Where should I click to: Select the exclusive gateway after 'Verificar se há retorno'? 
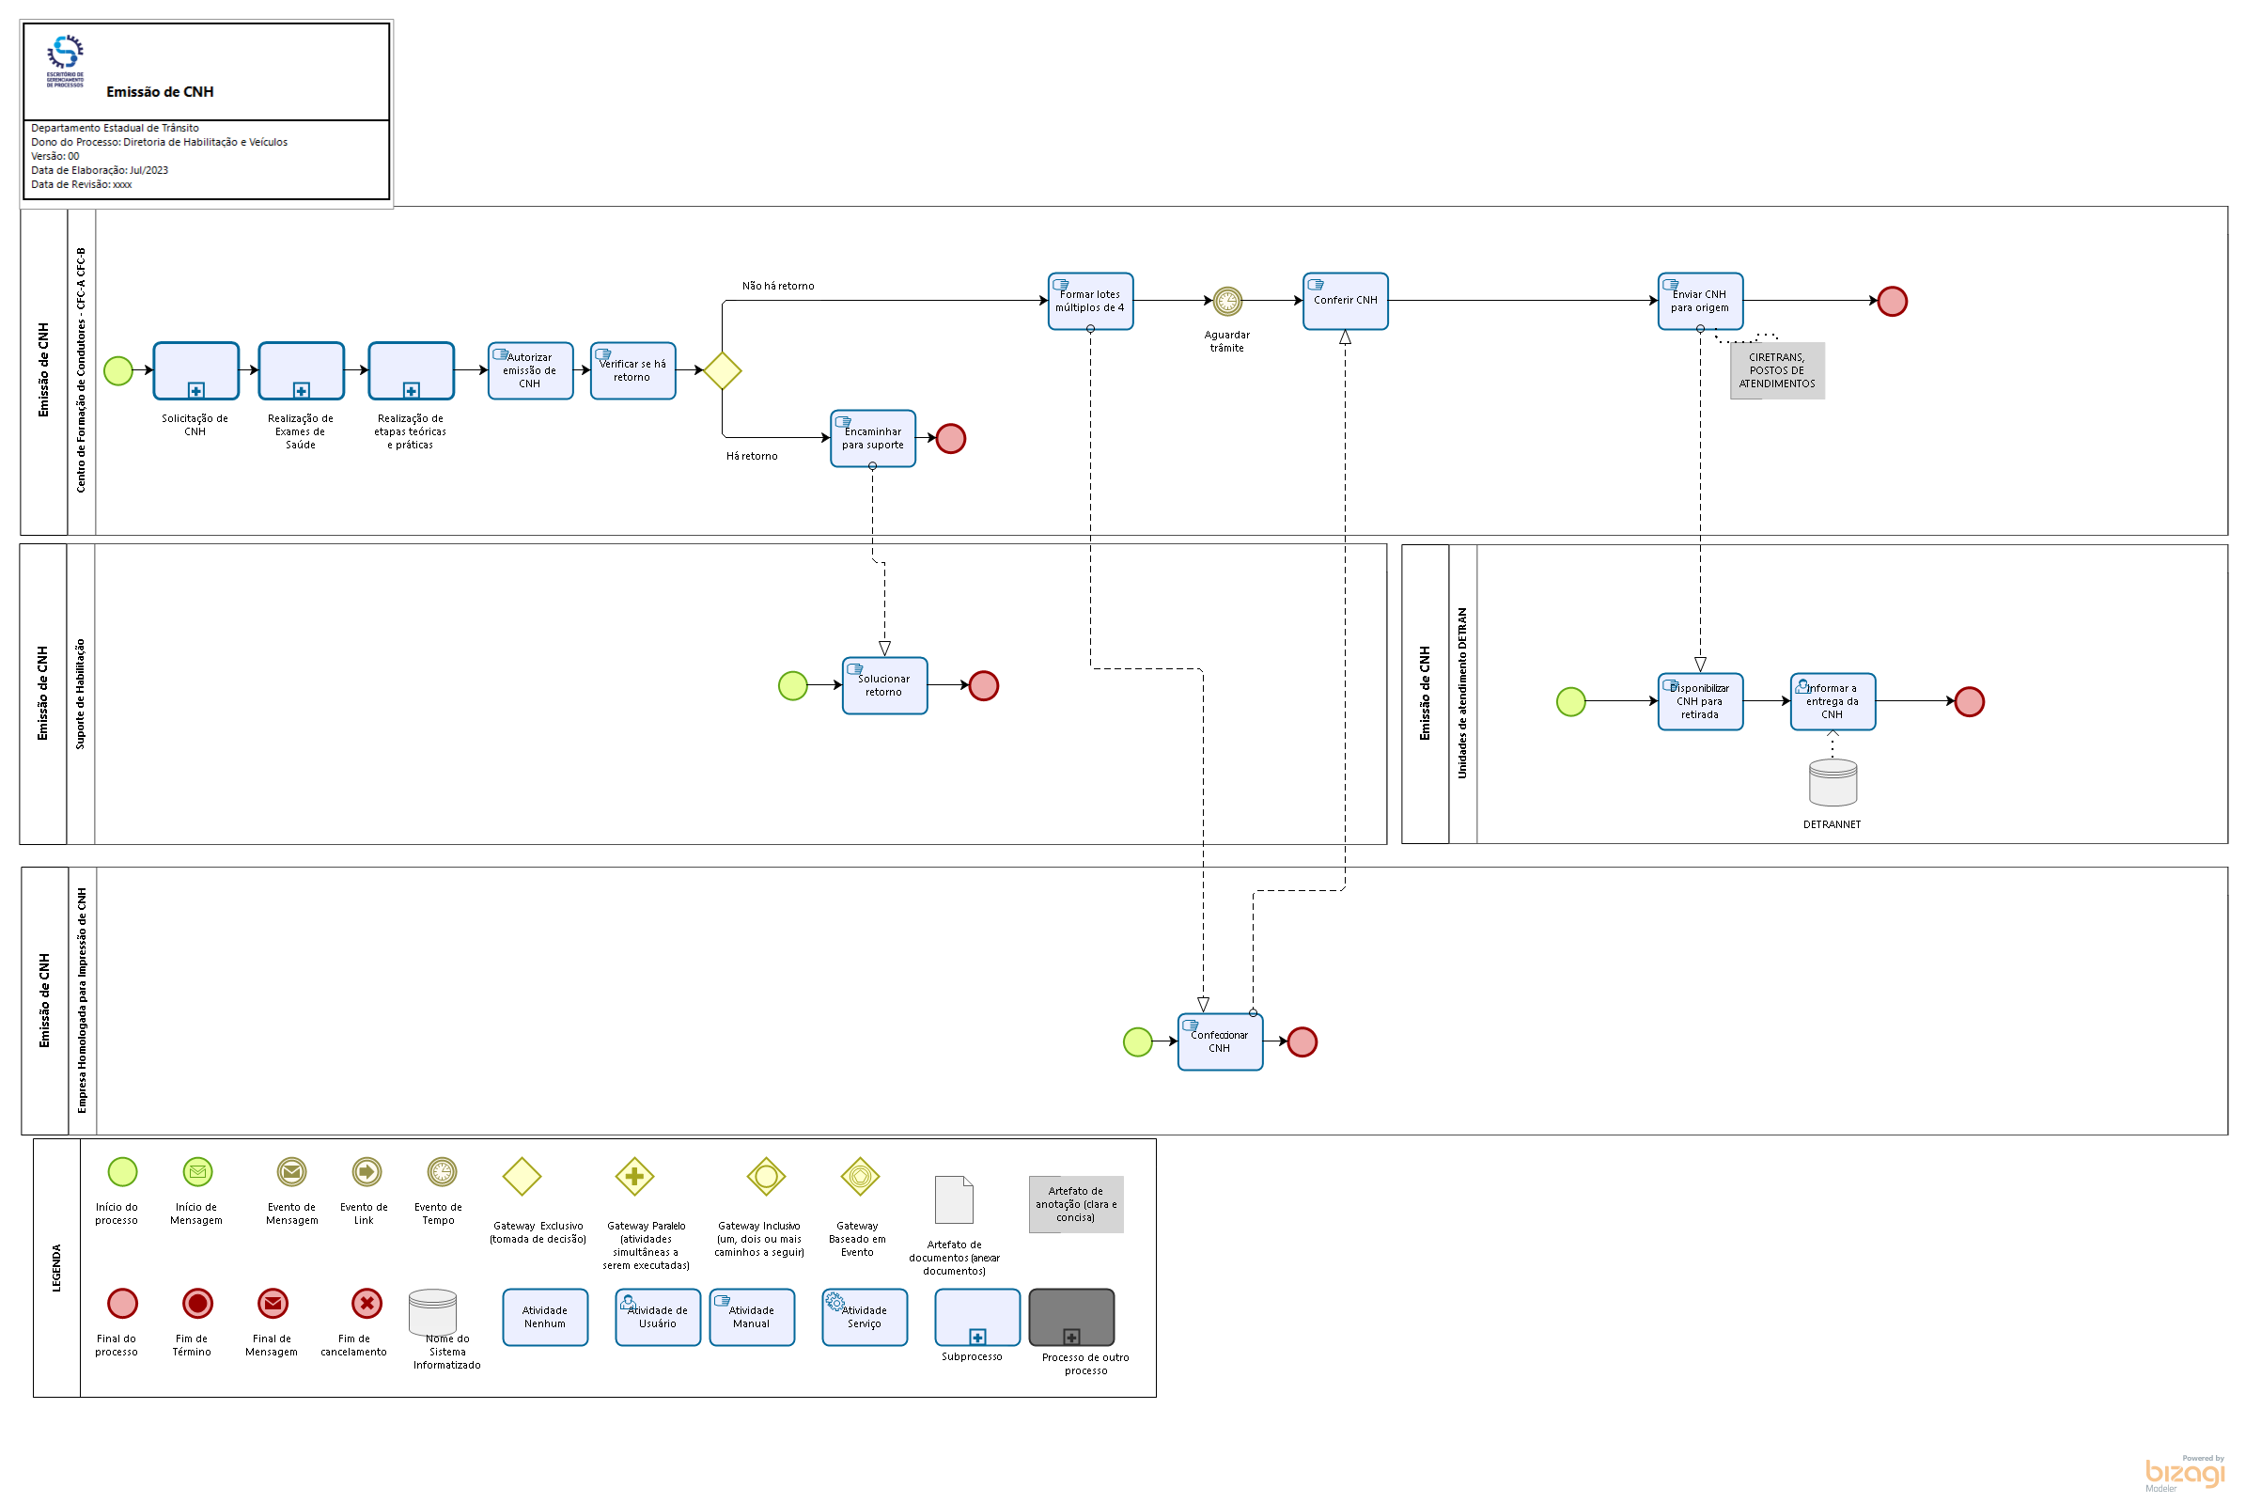722,371
